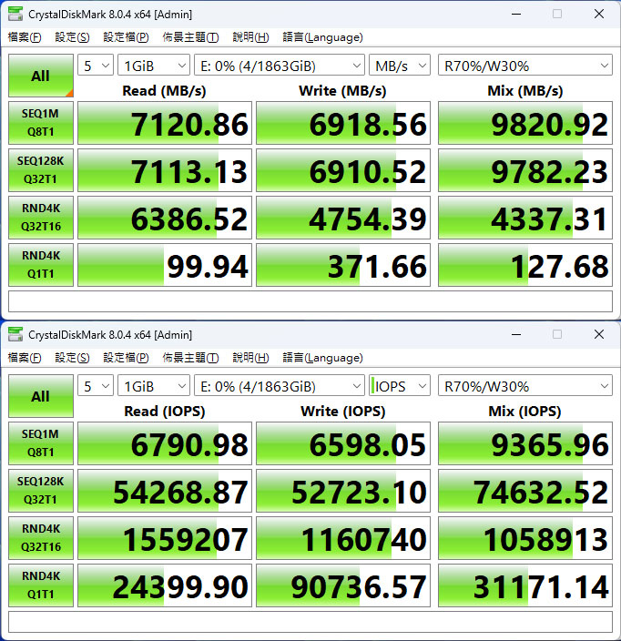This screenshot has width=621, height=641.
Task: Click the comment field in top window
Action: tap(310, 301)
